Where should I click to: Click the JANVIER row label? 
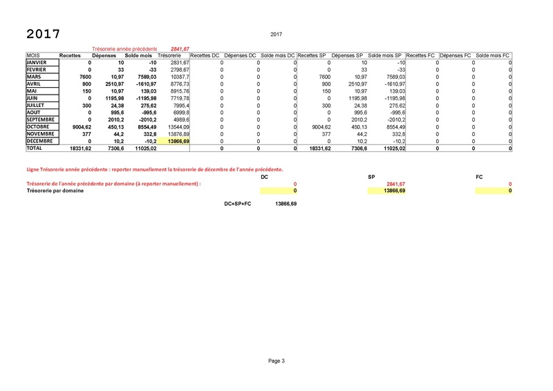coord(40,63)
